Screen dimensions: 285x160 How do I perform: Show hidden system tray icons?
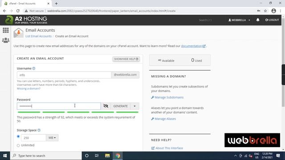click(236, 156)
